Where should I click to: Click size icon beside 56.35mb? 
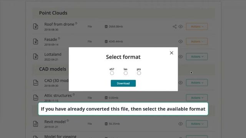coord(106,124)
